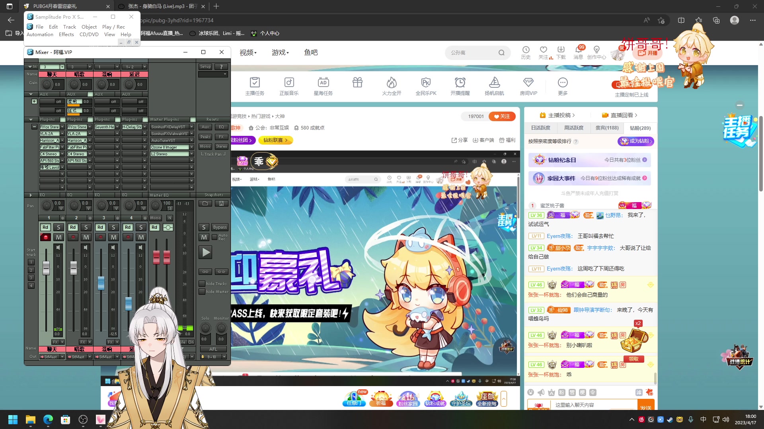Toggle the Auto Rec checkbox
The width and height of the screenshot is (764, 429).
click(x=214, y=237)
